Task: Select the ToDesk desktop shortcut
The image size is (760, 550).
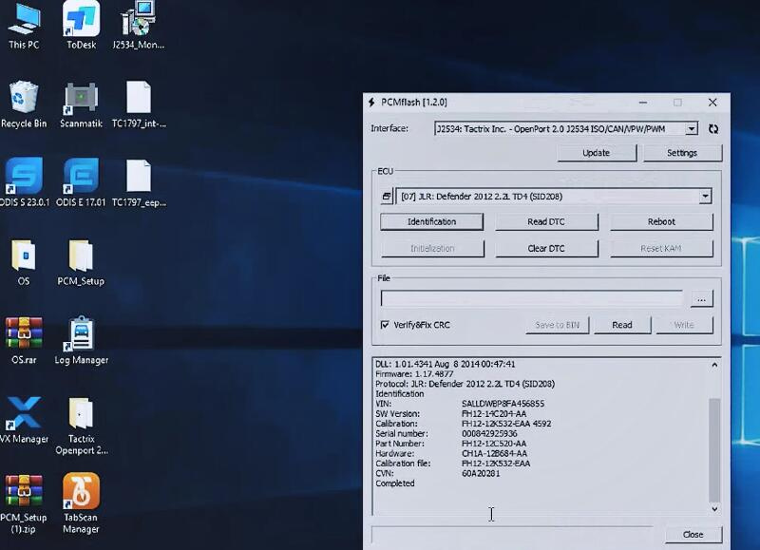Action: coord(81,25)
